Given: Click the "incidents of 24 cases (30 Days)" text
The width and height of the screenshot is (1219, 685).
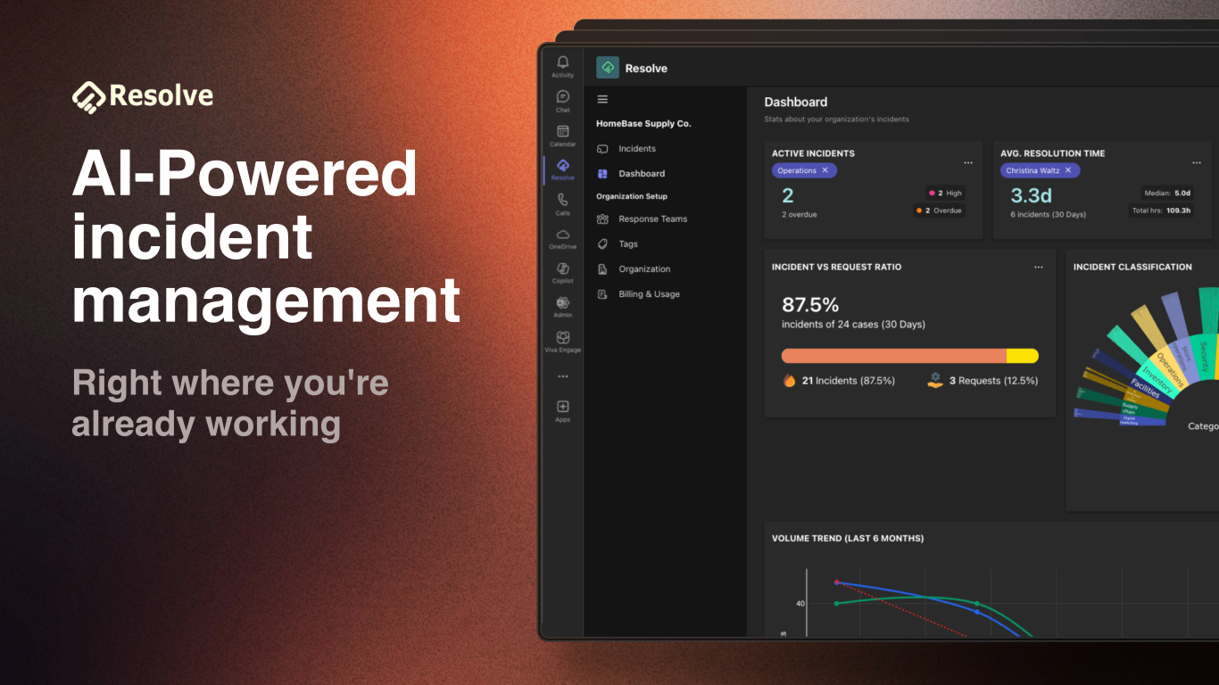Looking at the screenshot, I should tap(854, 325).
